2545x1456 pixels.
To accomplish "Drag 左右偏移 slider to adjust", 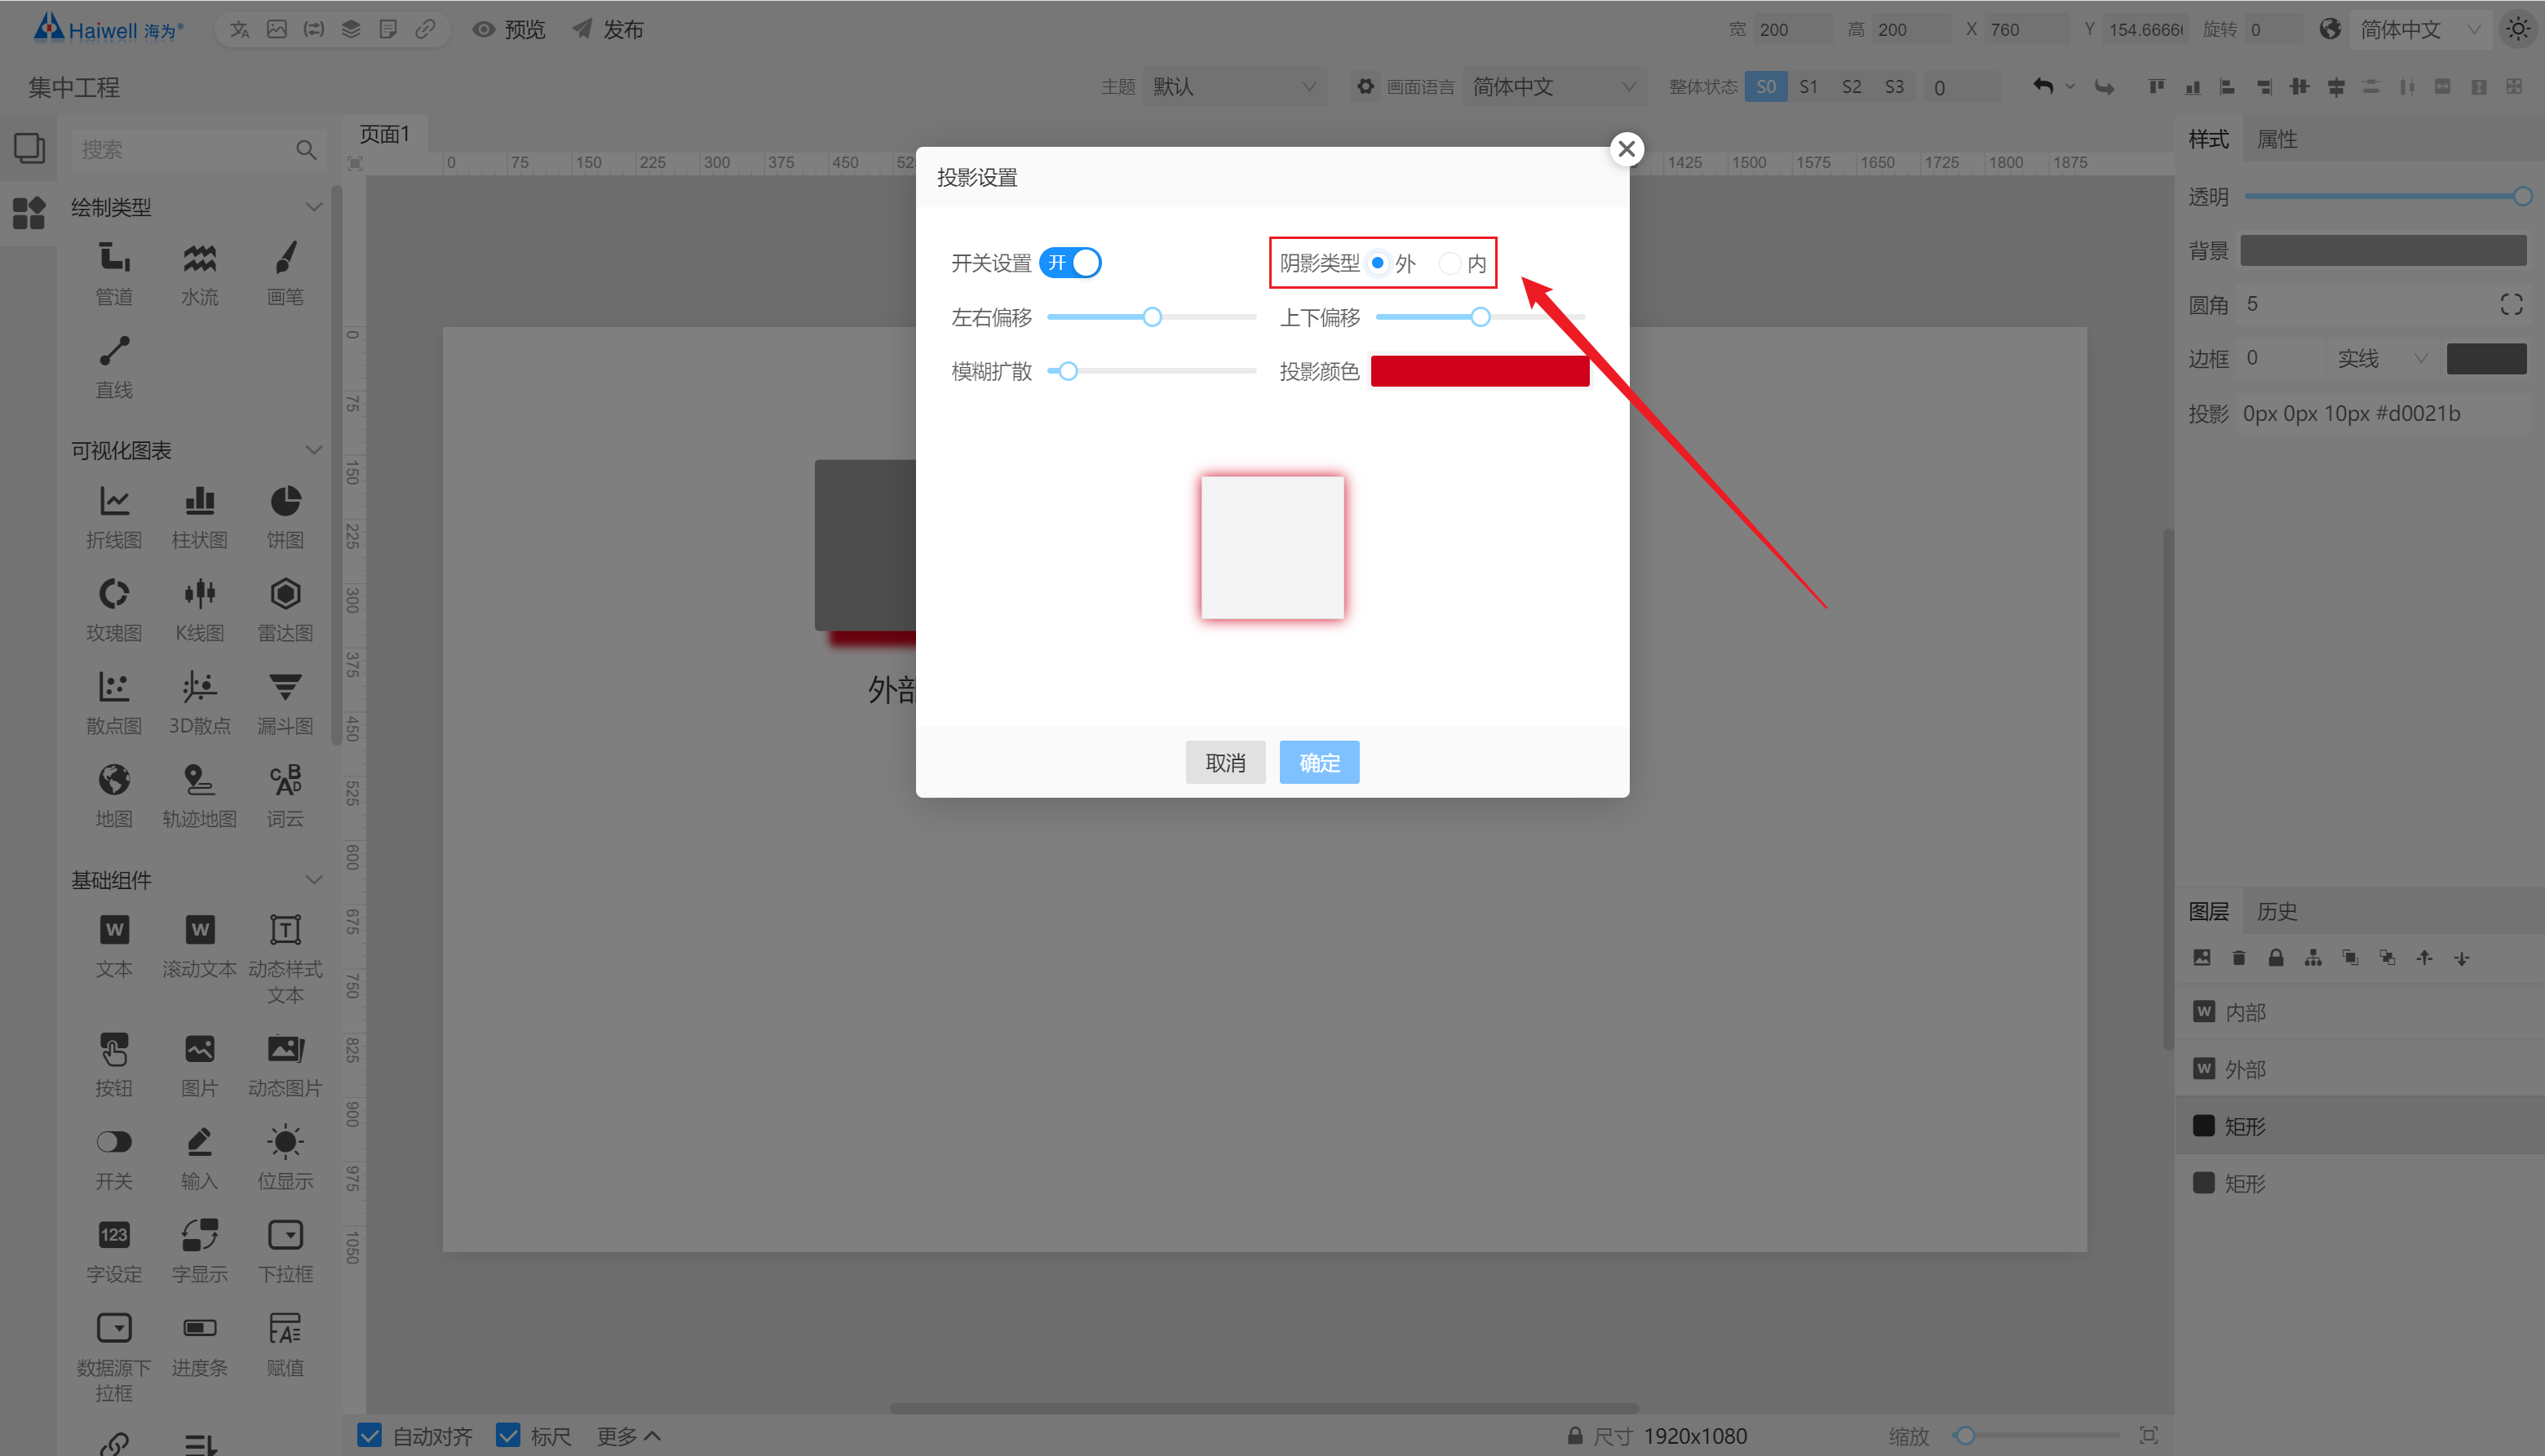I will 1152,316.
